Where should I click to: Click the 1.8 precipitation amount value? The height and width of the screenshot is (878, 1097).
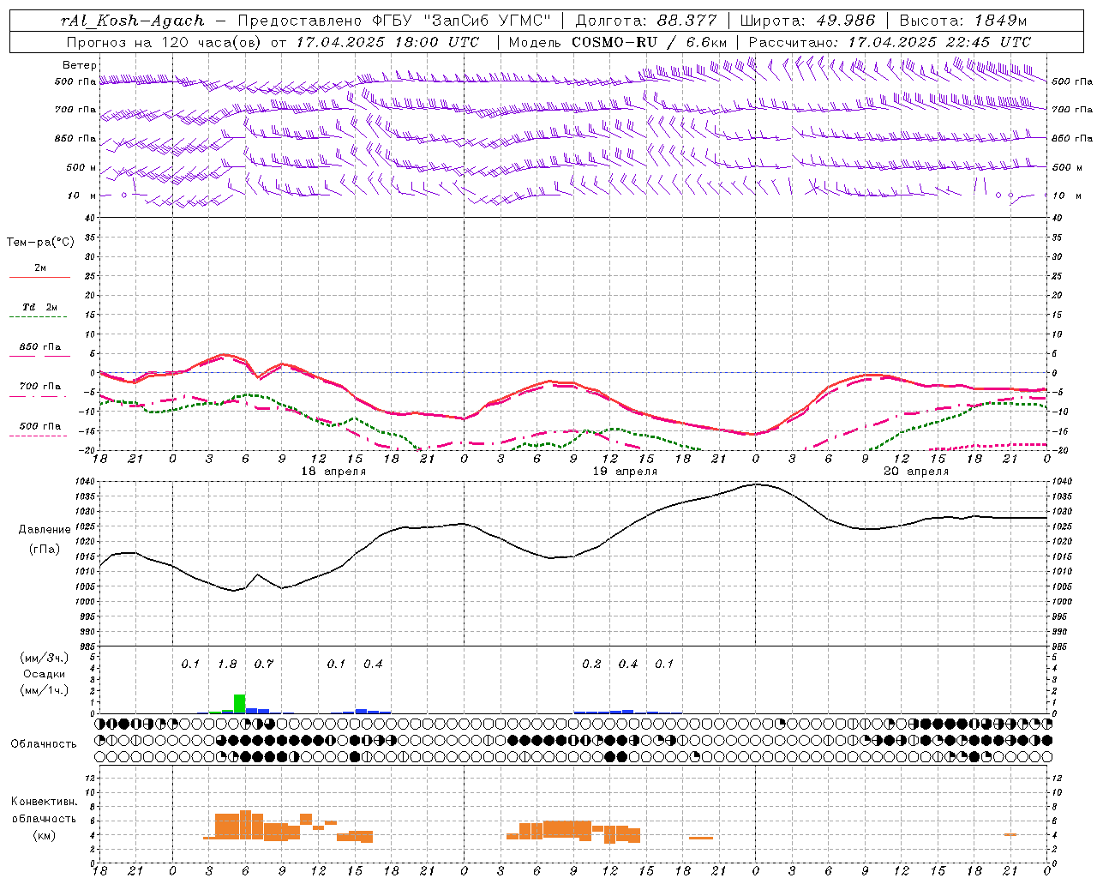tap(227, 665)
